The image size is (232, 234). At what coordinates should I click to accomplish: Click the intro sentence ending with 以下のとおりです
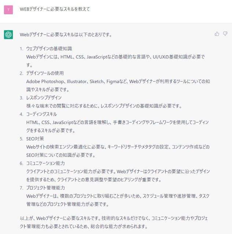[66, 35]
